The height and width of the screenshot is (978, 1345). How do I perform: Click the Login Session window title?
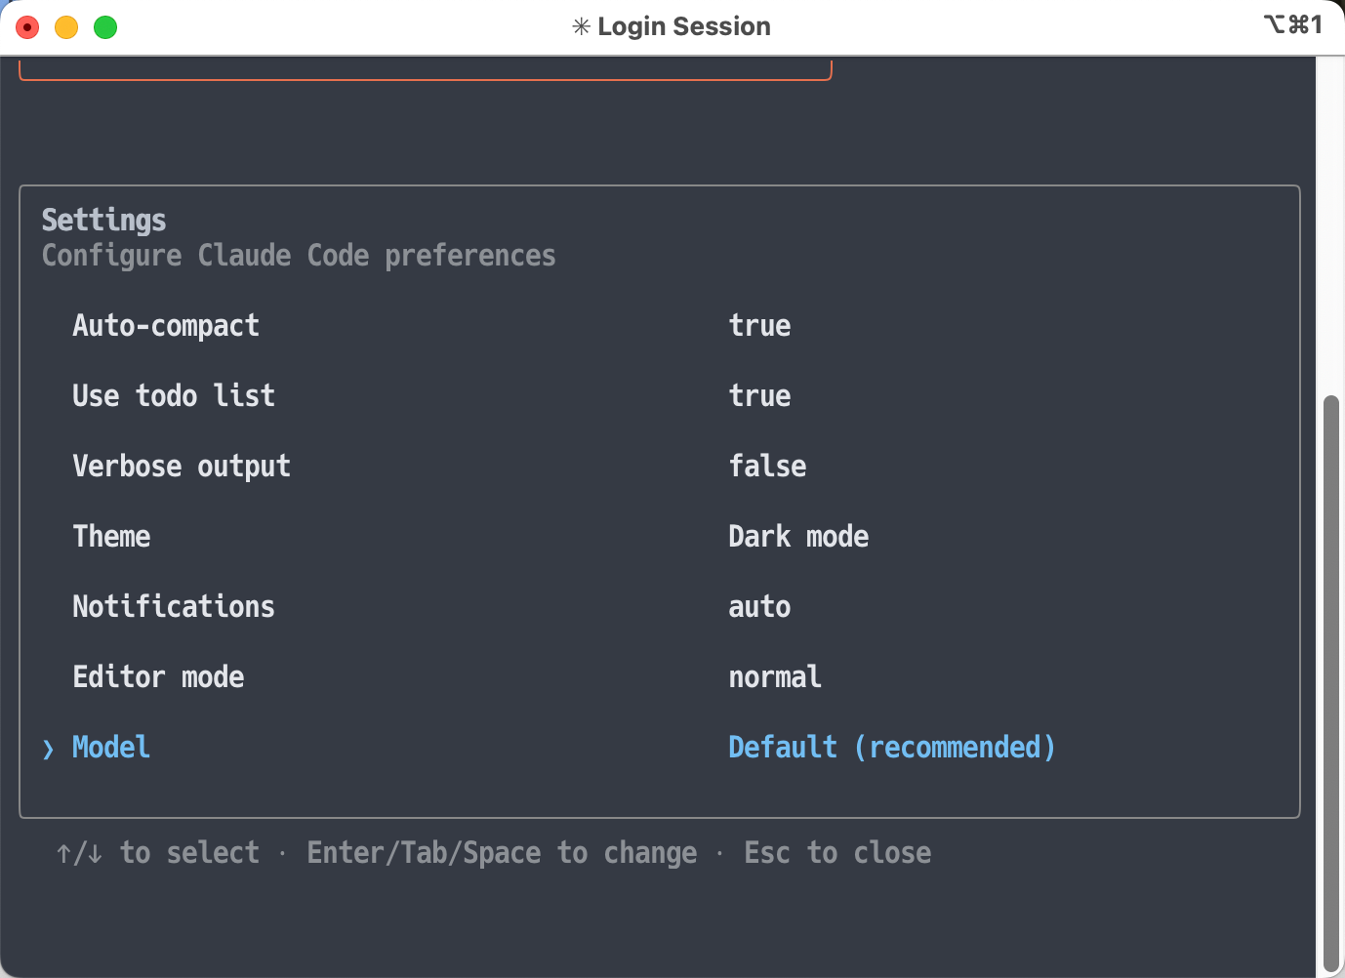[683, 27]
